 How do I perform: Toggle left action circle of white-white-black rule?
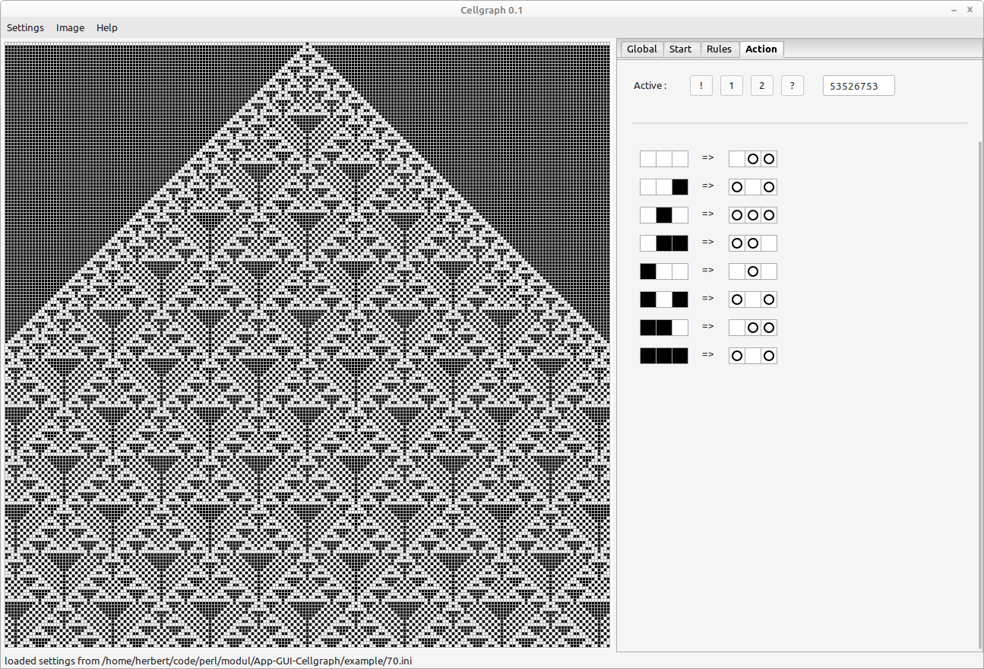tap(737, 187)
